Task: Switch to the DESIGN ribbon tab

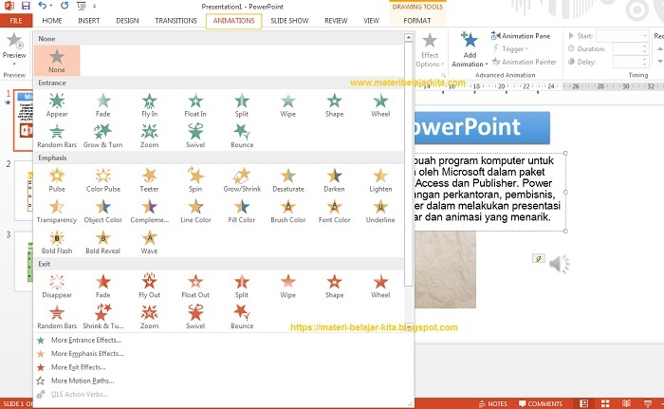Action: pos(127,20)
